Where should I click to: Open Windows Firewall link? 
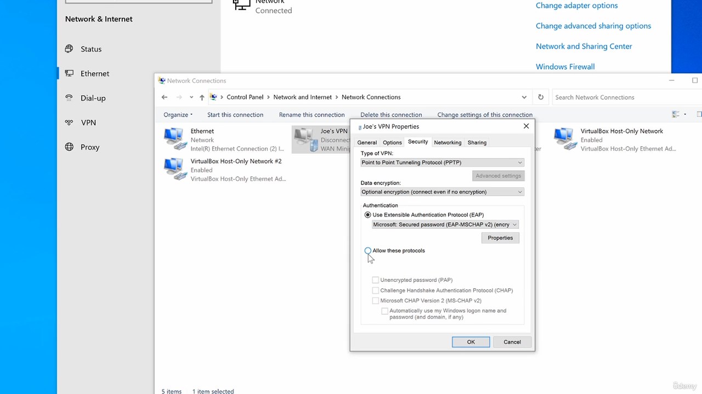tap(565, 67)
